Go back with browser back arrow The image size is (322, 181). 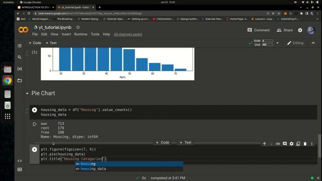click(18, 14)
